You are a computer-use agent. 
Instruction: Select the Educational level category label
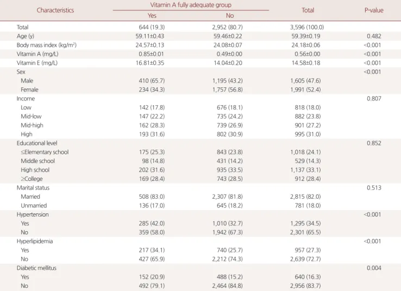click(37, 143)
